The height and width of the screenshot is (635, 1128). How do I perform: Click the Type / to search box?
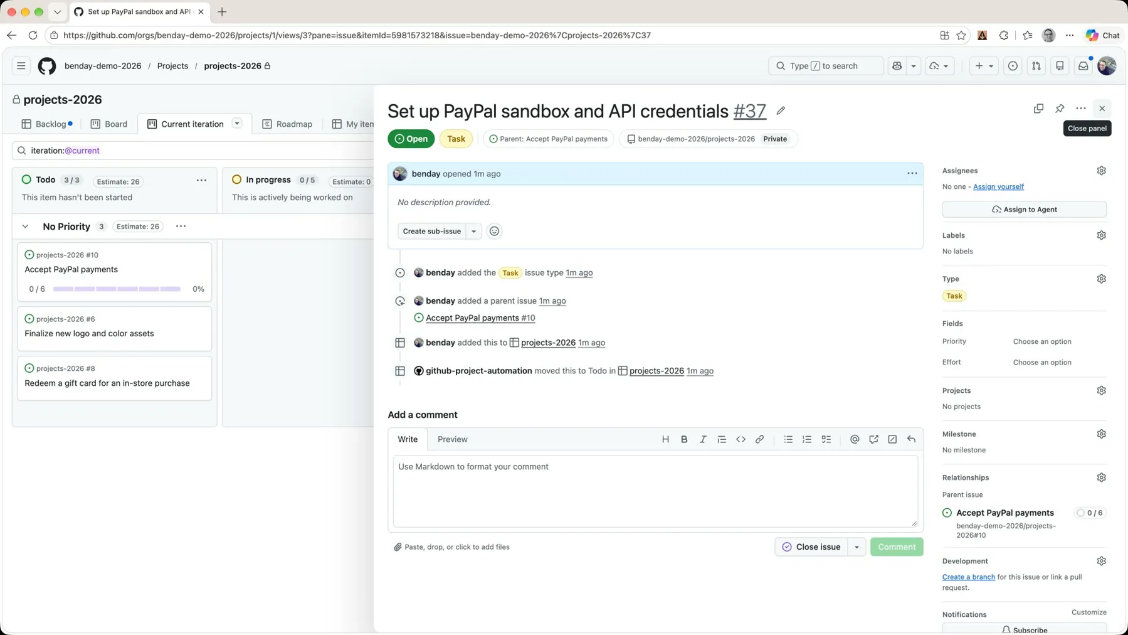pyautogui.click(x=826, y=66)
